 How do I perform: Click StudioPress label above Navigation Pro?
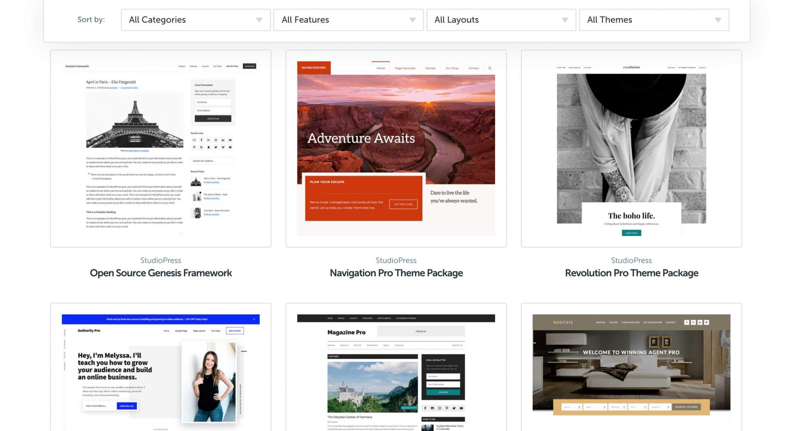pyautogui.click(x=396, y=260)
